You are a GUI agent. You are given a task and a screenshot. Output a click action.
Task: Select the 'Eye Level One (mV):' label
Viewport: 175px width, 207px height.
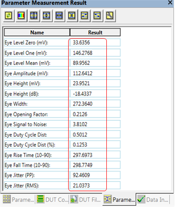click(26, 53)
